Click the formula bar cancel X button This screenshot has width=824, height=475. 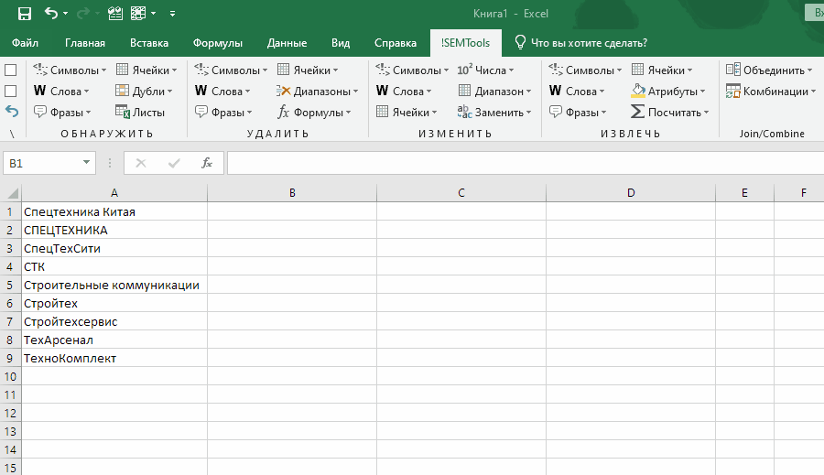(141, 164)
